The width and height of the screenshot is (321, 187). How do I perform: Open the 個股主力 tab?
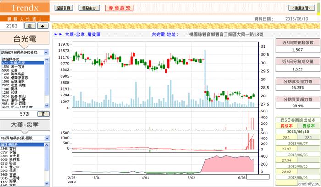[x=89, y=8]
